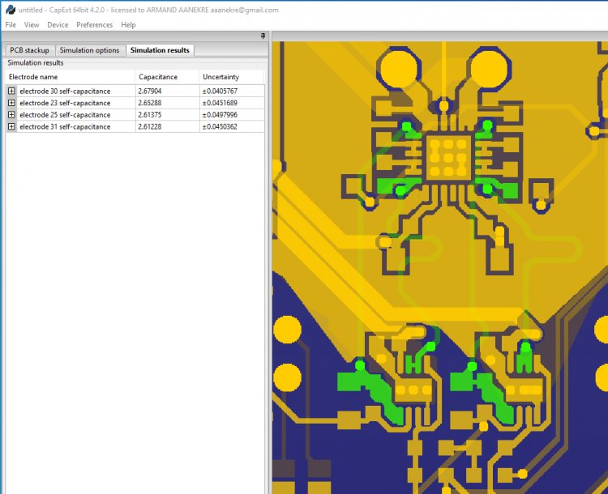Open the File menu

11,25
